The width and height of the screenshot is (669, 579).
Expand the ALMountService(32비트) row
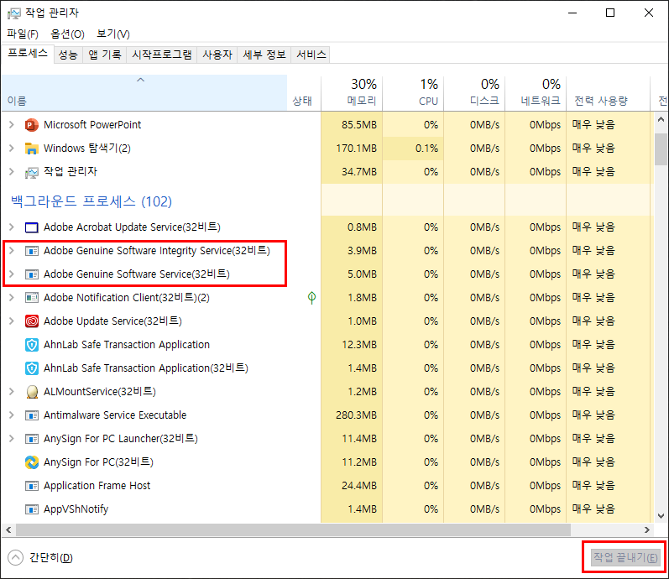coord(12,391)
